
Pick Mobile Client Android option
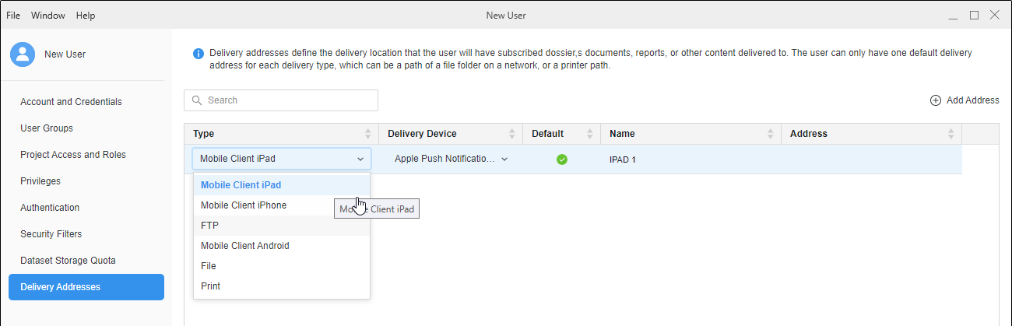tap(244, 246)
